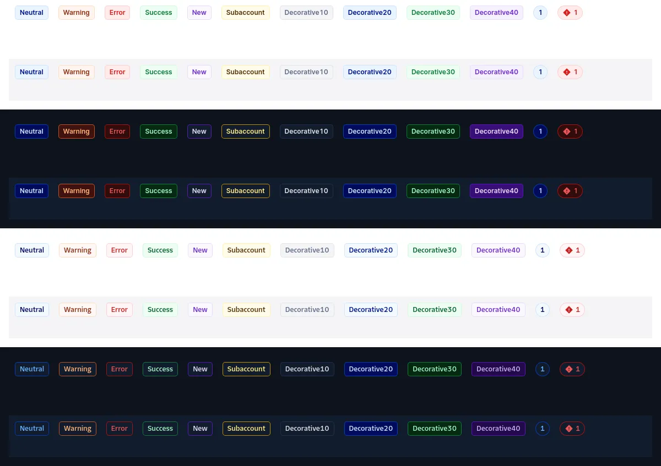The height and width of the screenshot is (466, 661).
Task: Pick Decorative20 badge in the eighth row
Action: tap(371, 429)
